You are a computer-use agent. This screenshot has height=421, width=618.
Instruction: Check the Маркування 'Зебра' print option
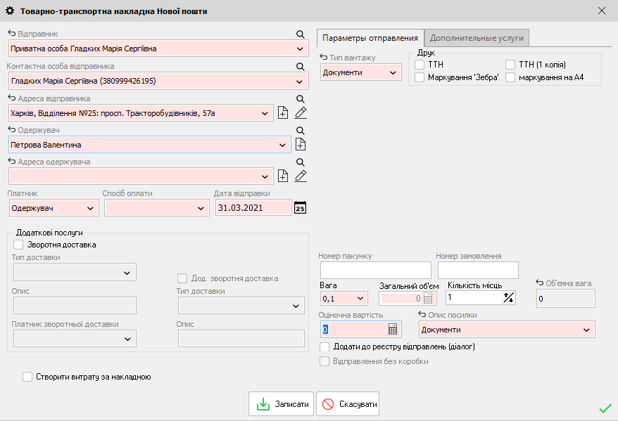click(x=420, y=77)
